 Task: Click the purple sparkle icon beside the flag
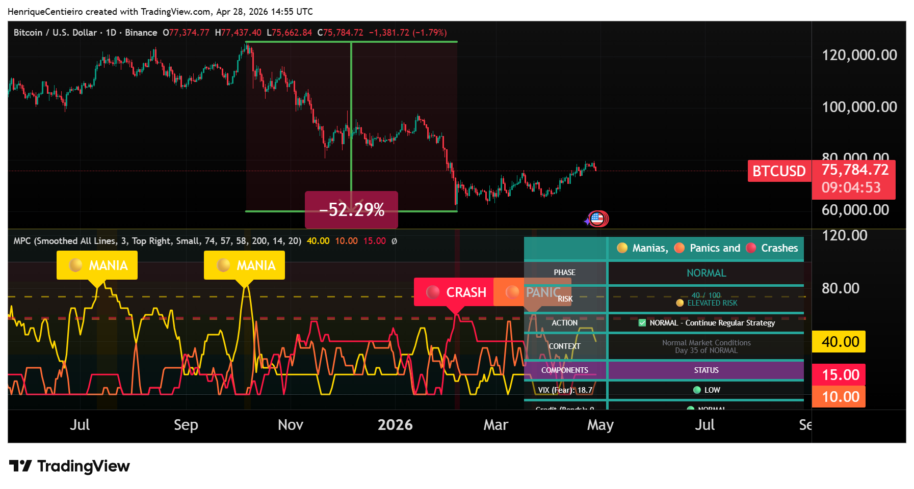pos(587,222)
